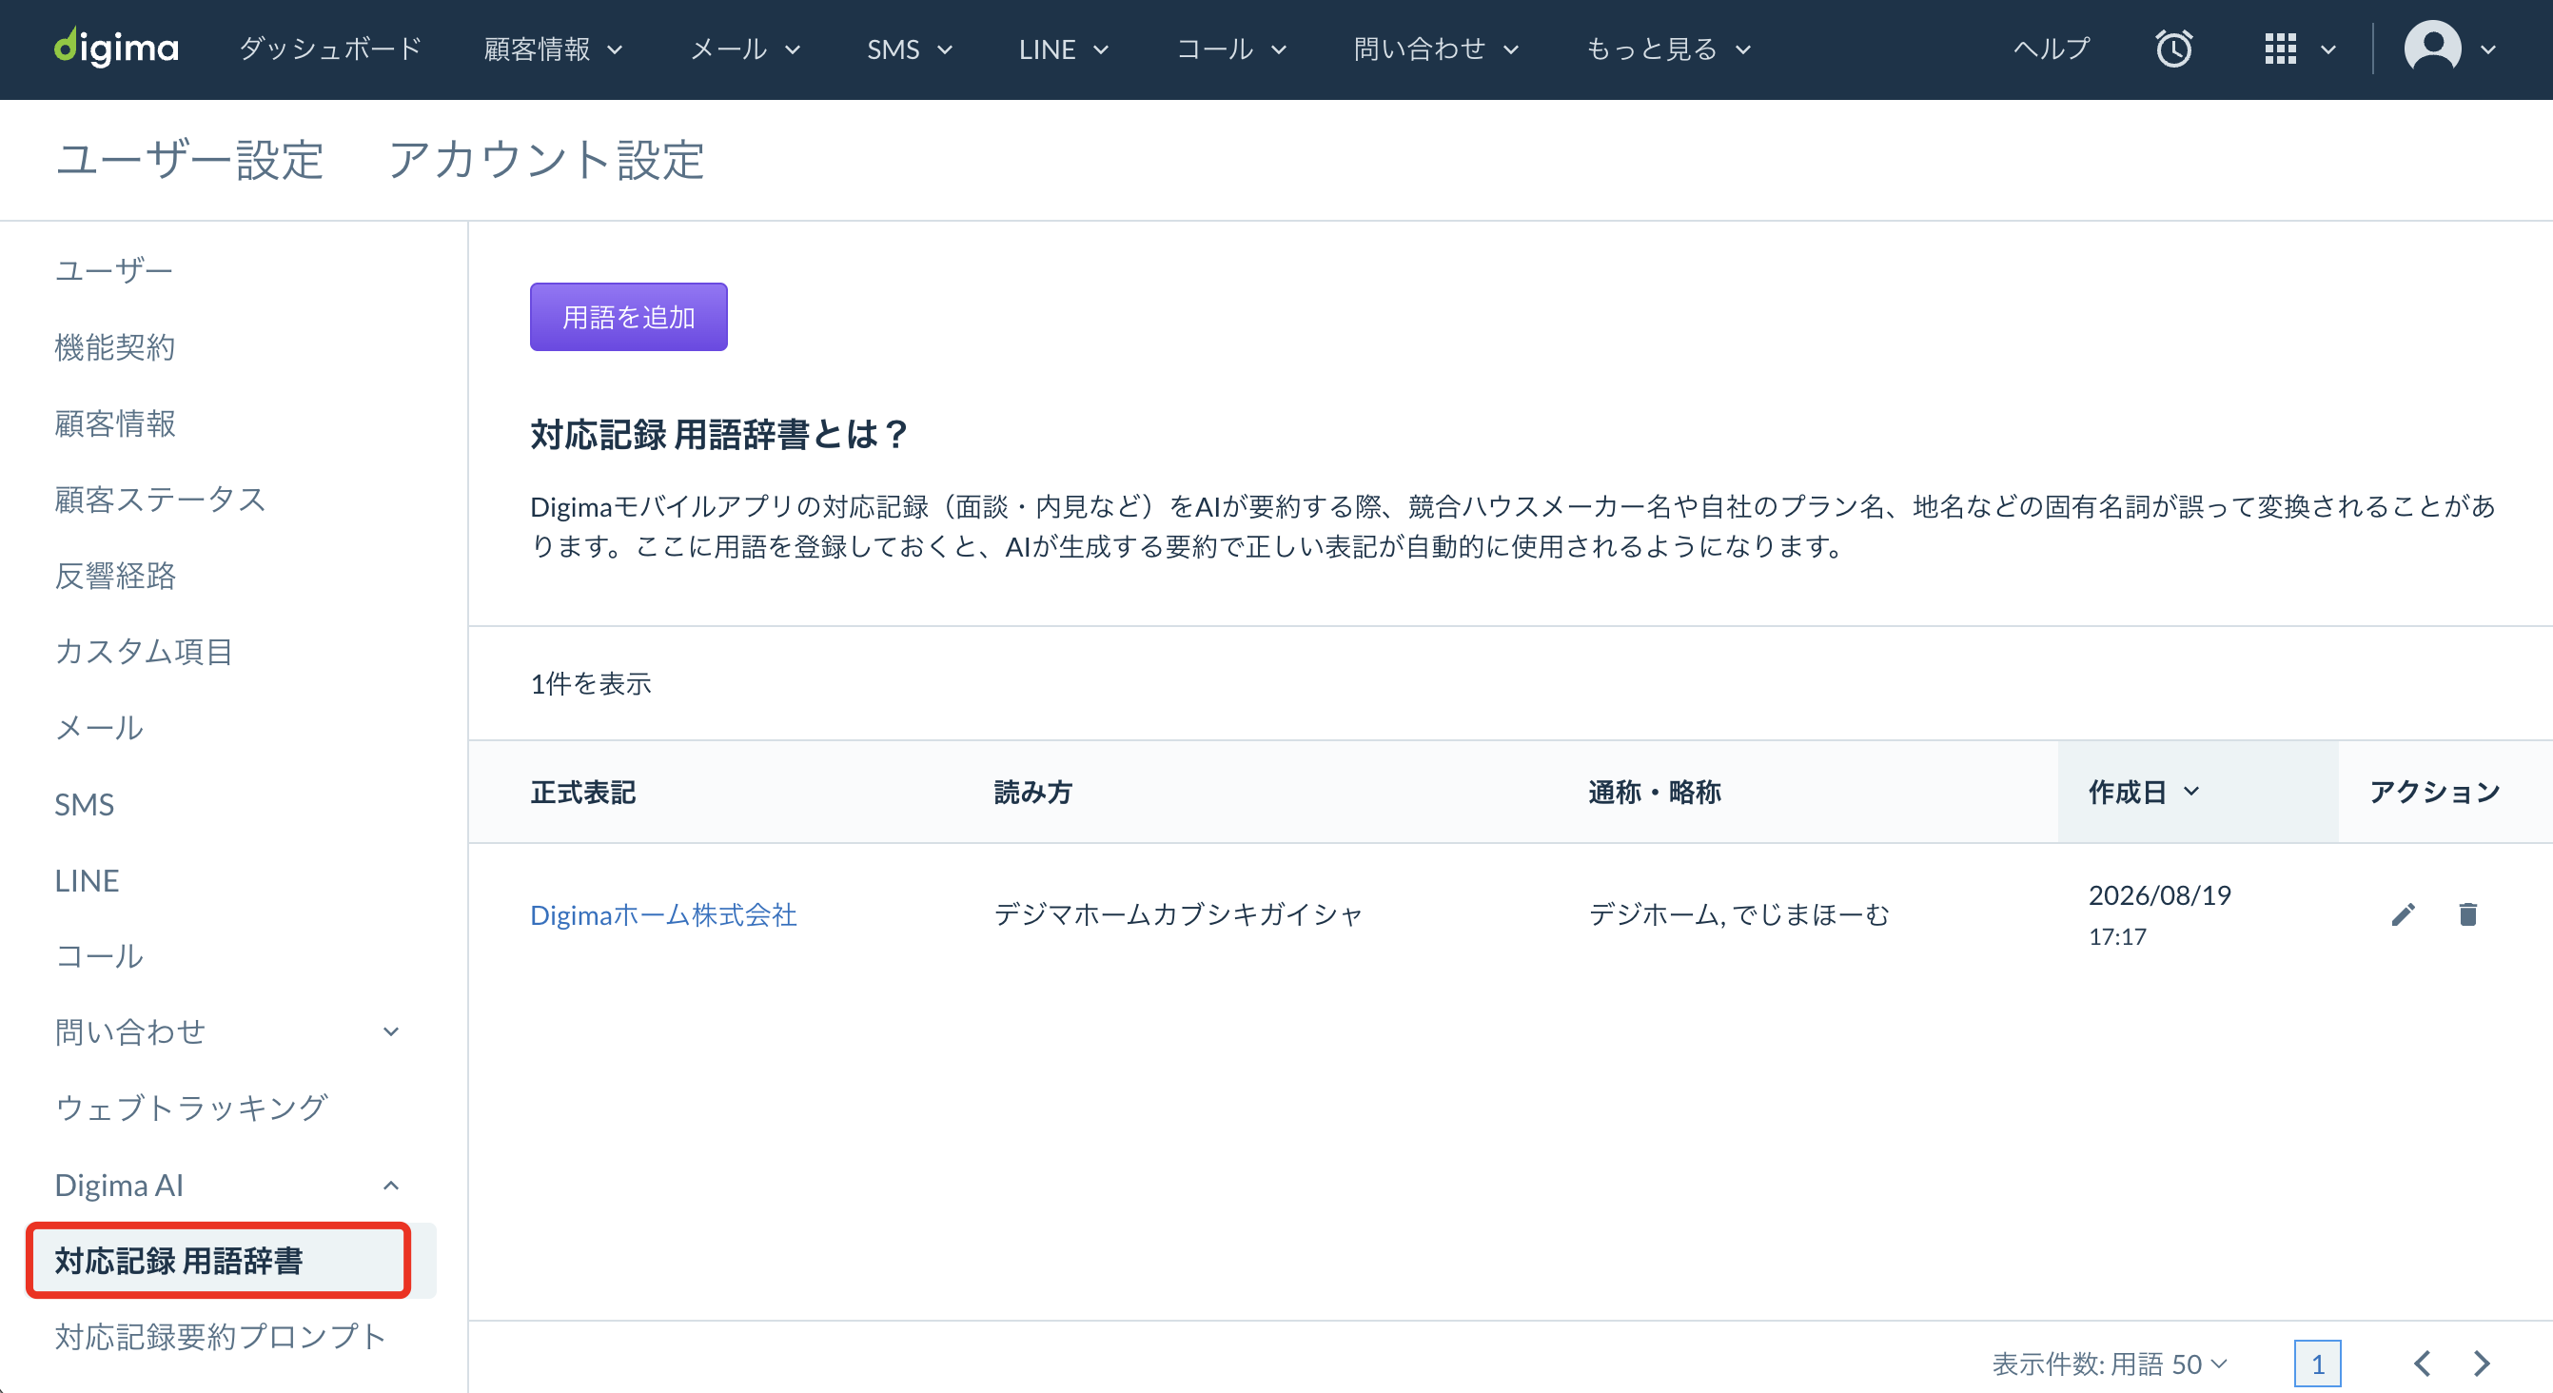Go to next page arrow
Screen dimensions: 2553x1393
point(2482,1364)
